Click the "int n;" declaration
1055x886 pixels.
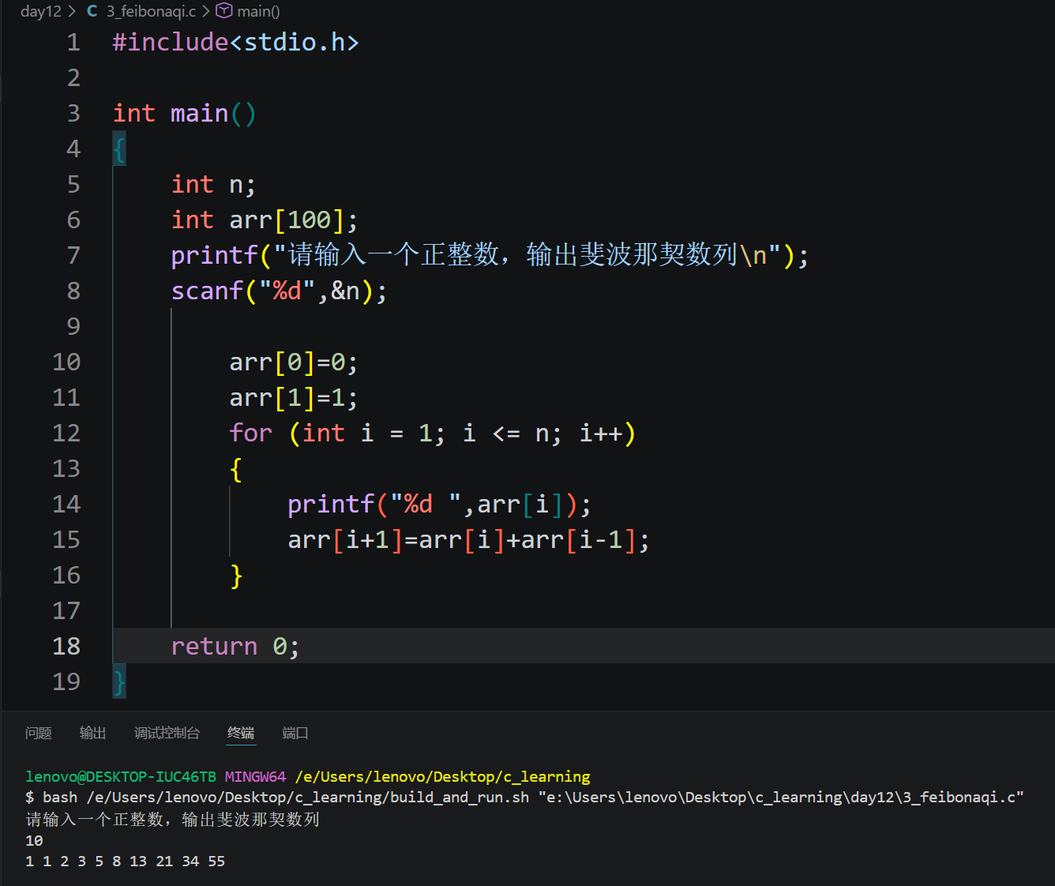pos(213,184)
